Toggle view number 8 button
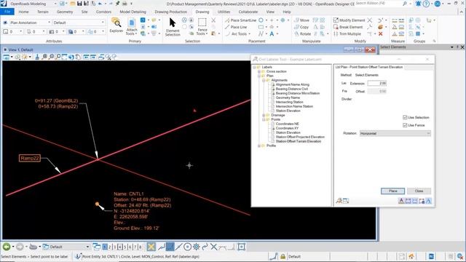The image size is (466, 262). [141, 247]
